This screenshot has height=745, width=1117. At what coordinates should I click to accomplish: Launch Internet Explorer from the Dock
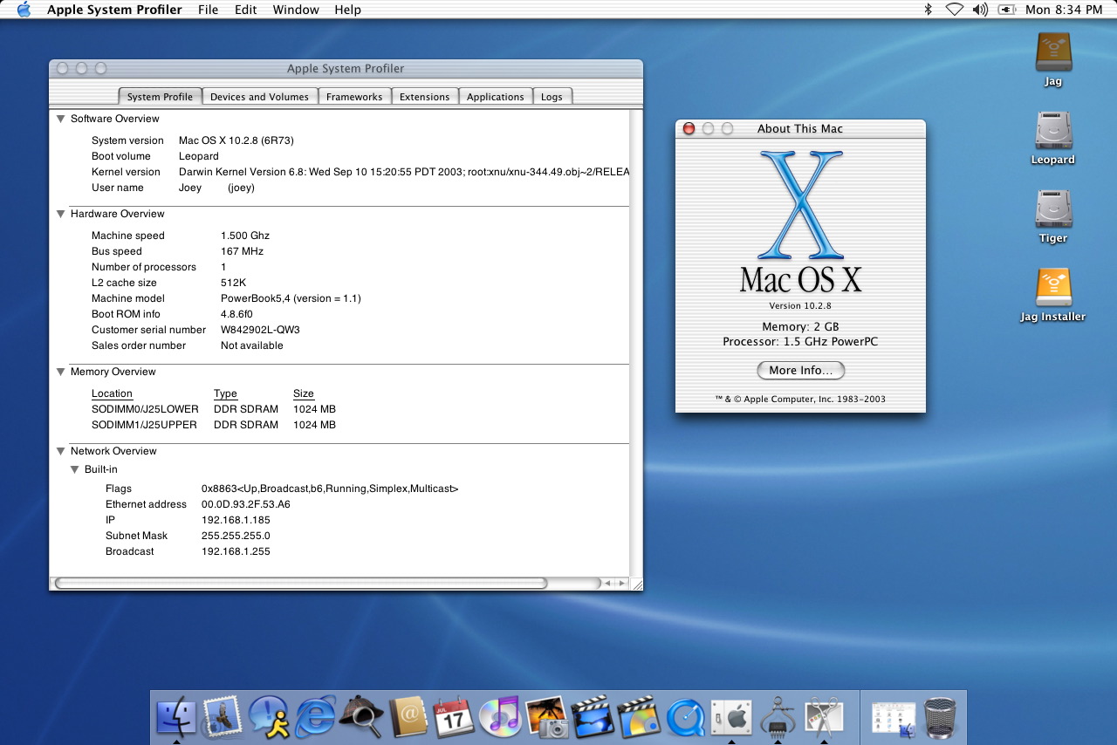click(x=315, y=717)
